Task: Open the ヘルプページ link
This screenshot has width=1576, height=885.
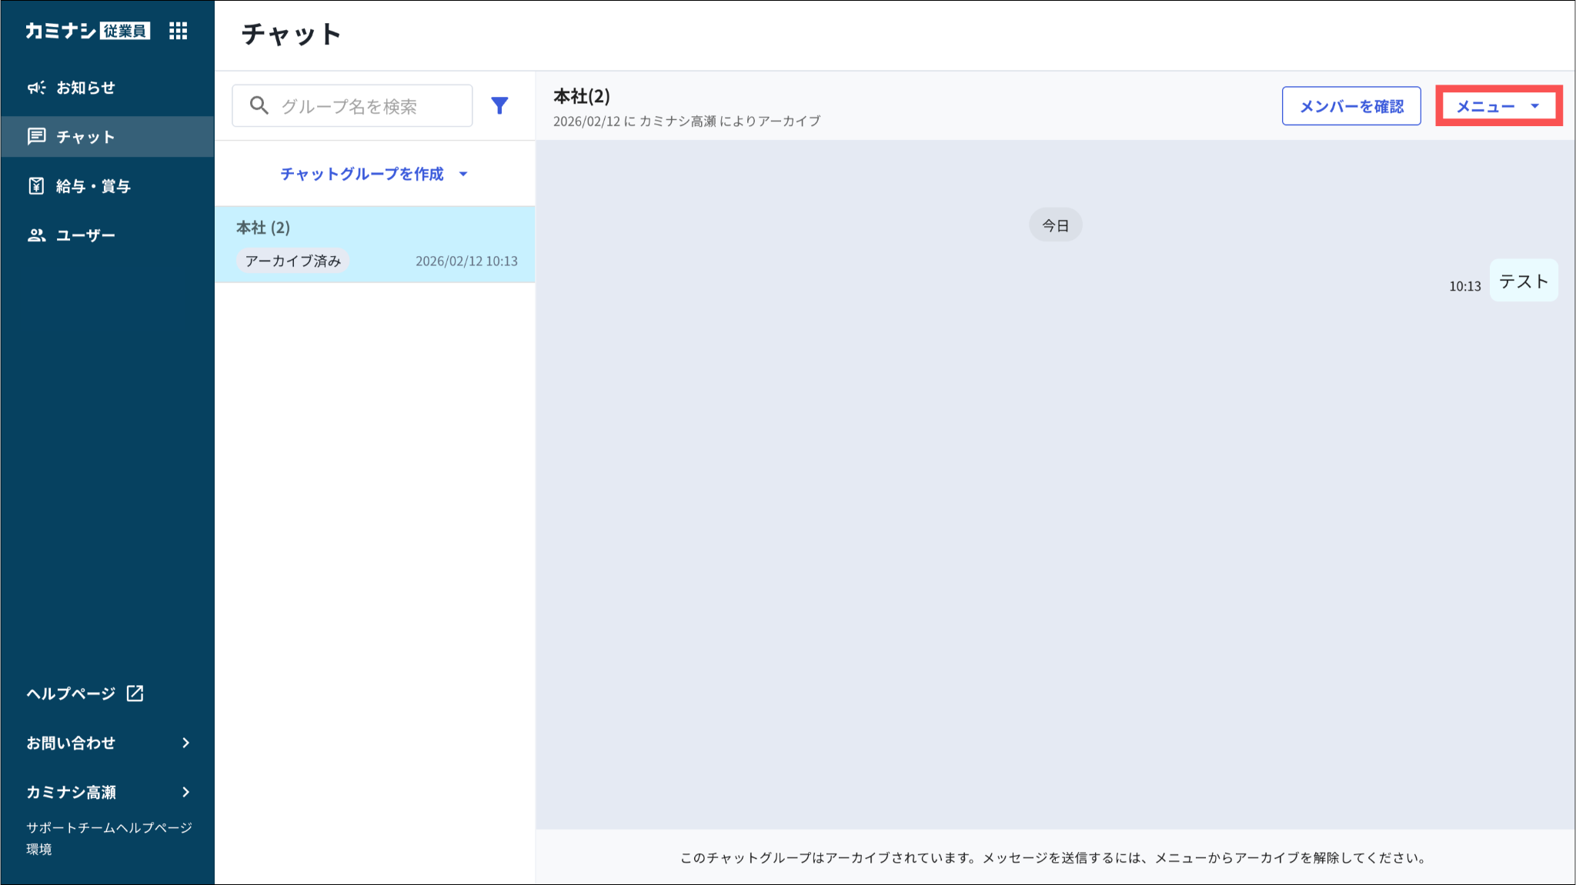Action: 71,694
